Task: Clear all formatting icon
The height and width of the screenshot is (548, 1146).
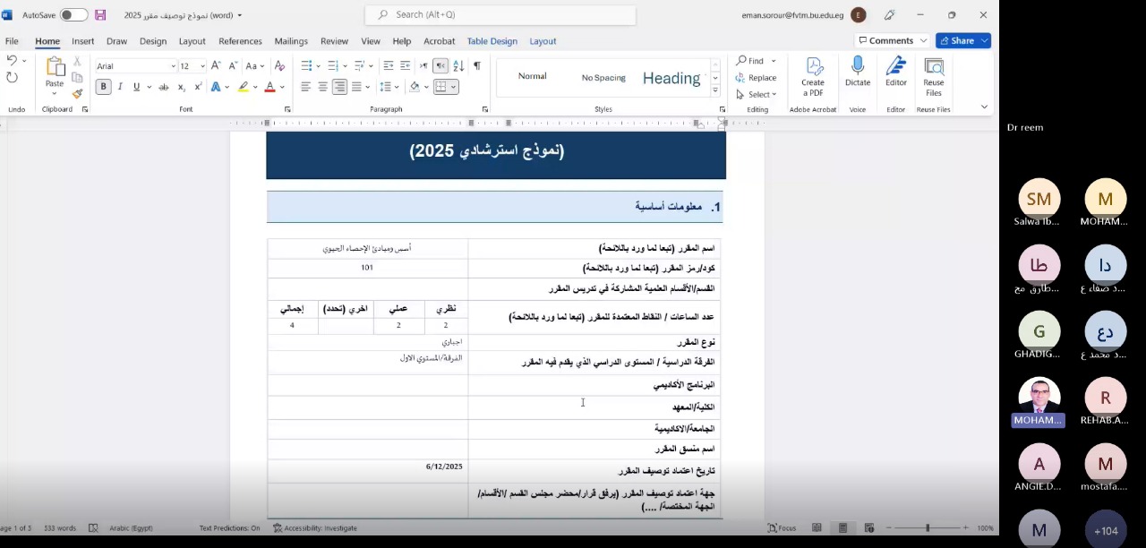Action: pos(279,65)
